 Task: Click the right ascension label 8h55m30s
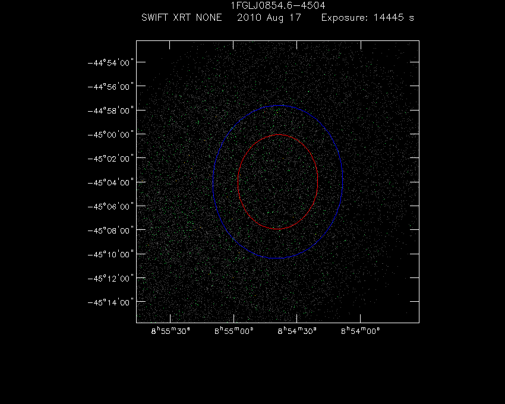click(x=171, y=331)
